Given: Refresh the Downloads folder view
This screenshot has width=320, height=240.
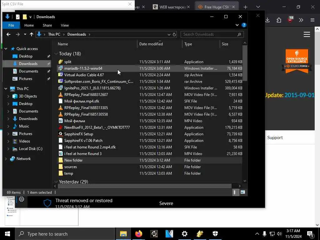Looking at the screenshot, I should 174,34.
